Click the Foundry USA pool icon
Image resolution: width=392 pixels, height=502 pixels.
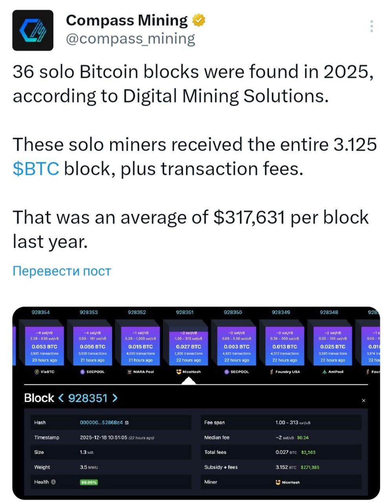pyautogui.click(x=271, y=372)
